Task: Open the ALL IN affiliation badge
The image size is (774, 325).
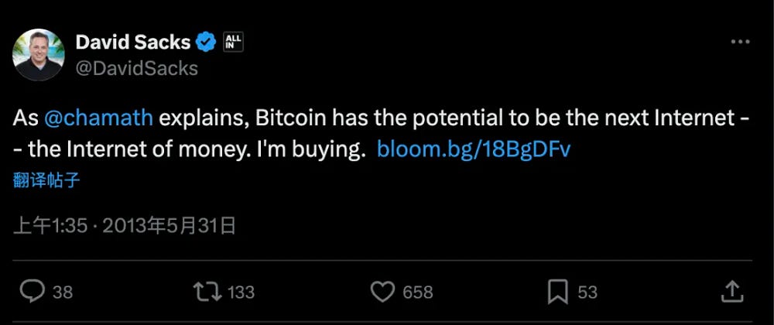Action: point(233,42)
